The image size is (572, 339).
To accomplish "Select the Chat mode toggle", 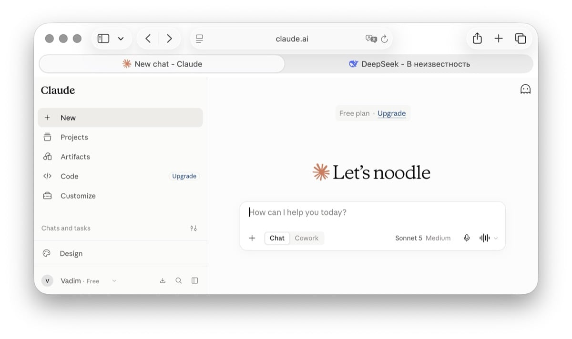I will pyautogui.click(x=277, y=238).
